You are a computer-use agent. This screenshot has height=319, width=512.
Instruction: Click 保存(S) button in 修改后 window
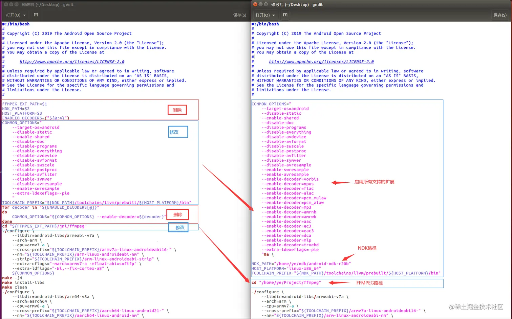tap(500, 15)
